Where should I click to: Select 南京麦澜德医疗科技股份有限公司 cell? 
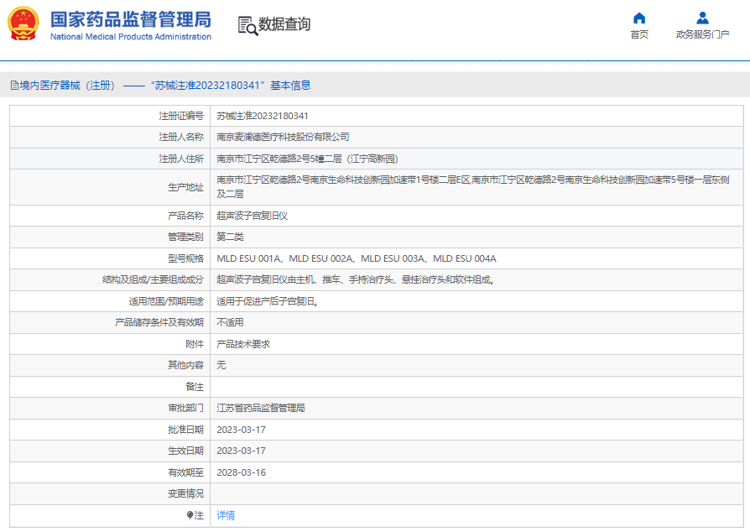pos(283,138)
